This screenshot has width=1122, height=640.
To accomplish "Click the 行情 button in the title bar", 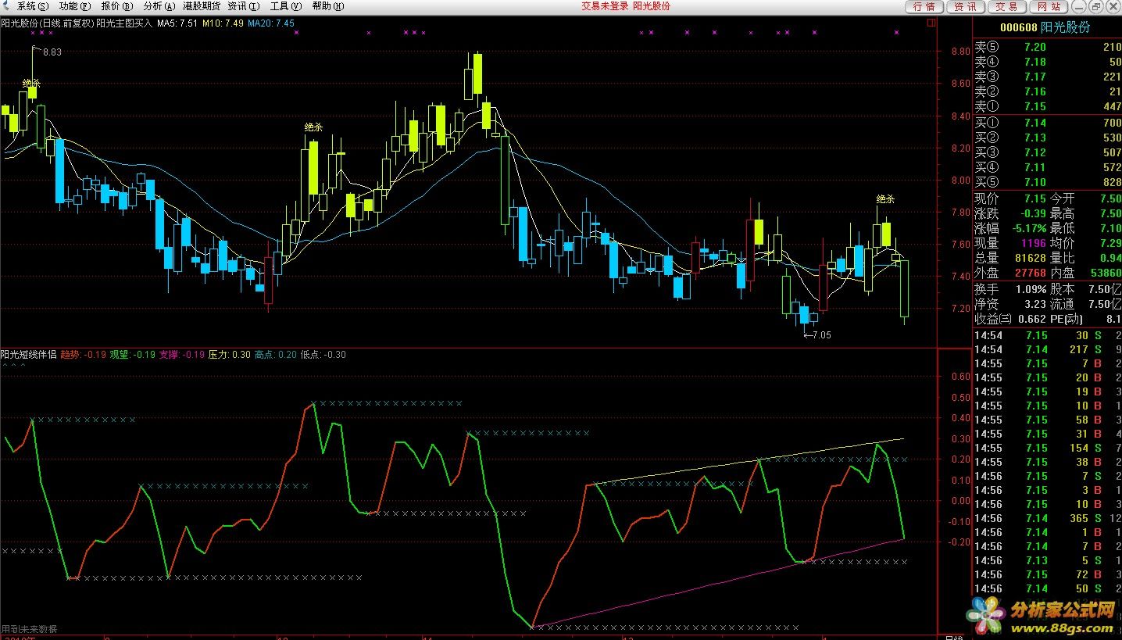I will (x=924, y=6).
